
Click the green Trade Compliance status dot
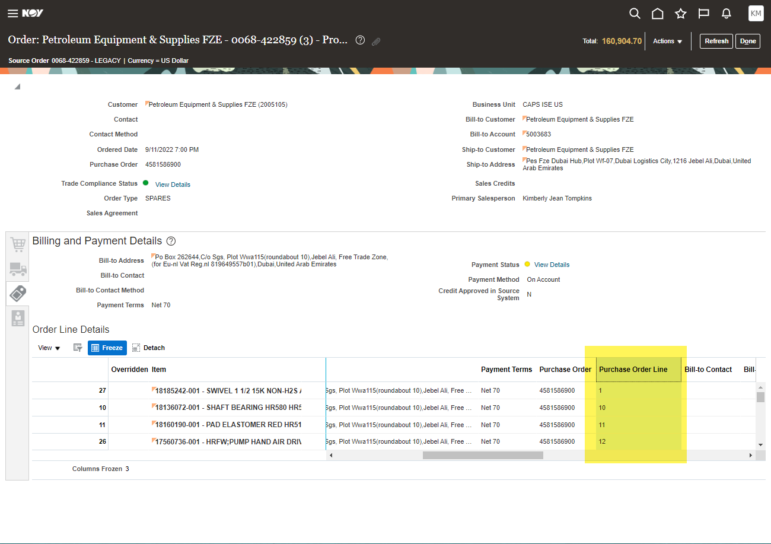146,183
